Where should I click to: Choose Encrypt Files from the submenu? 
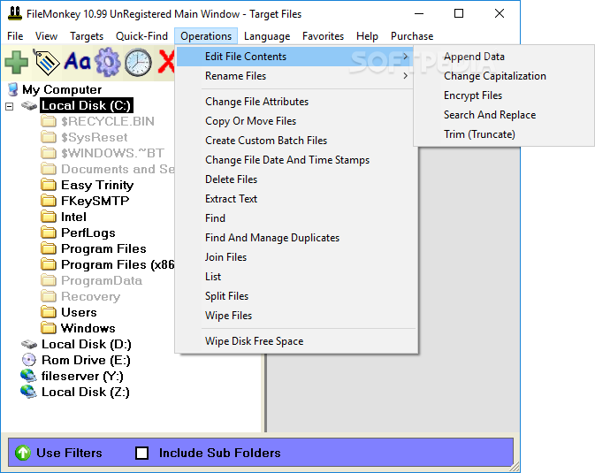(504, 95)
